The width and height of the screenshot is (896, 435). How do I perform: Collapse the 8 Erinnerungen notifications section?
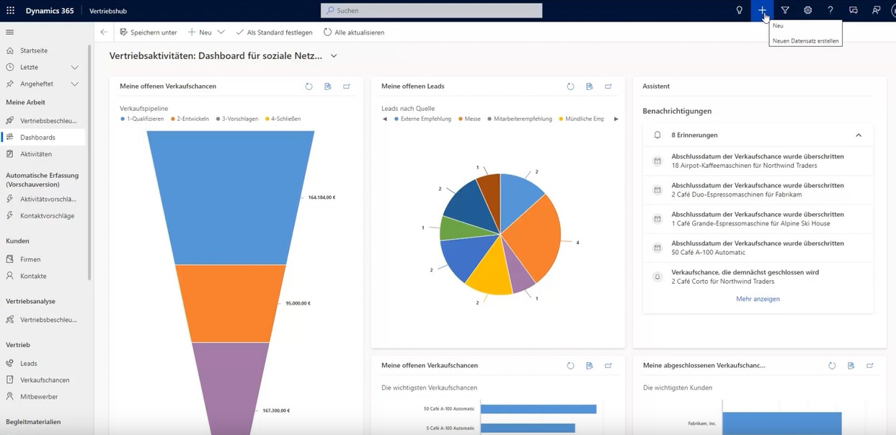point(858,135)
